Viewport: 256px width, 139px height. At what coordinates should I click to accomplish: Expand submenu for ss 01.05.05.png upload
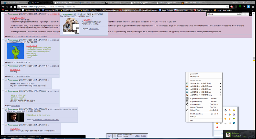[221, 95]
